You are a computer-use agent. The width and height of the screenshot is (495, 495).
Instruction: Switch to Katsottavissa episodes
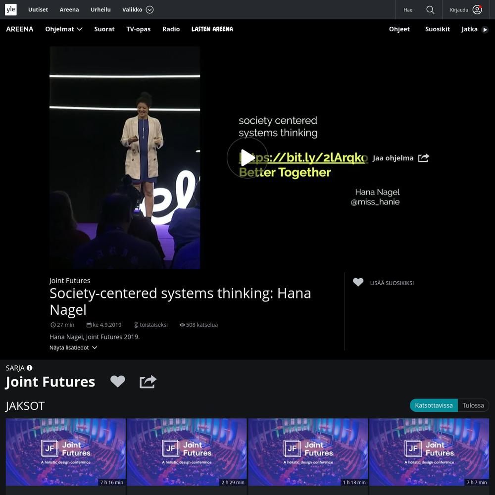434,405
